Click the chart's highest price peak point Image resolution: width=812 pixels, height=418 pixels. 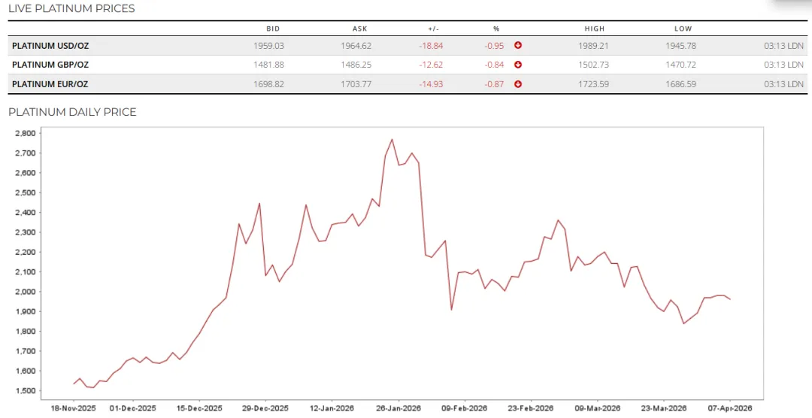[392, 139]
